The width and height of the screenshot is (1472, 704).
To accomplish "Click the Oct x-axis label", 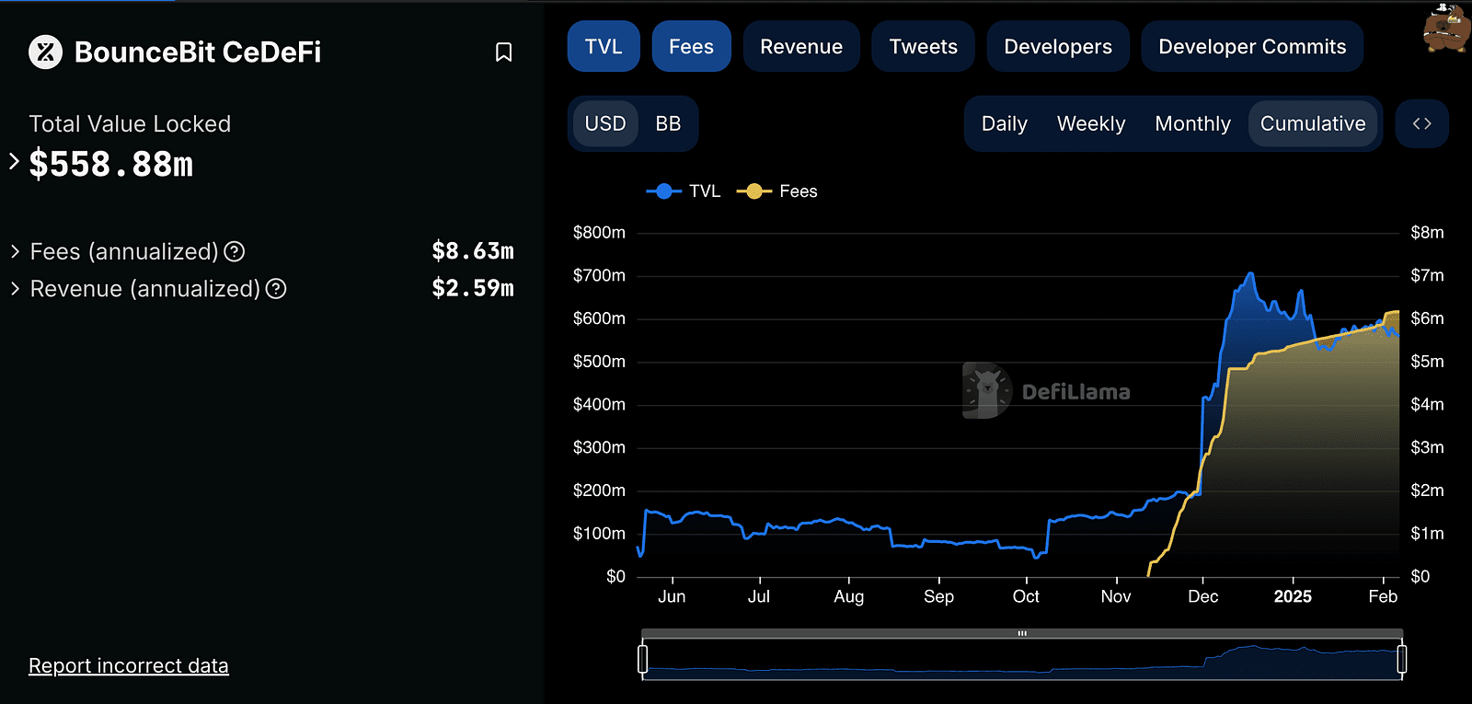I will pos(1026,596).
